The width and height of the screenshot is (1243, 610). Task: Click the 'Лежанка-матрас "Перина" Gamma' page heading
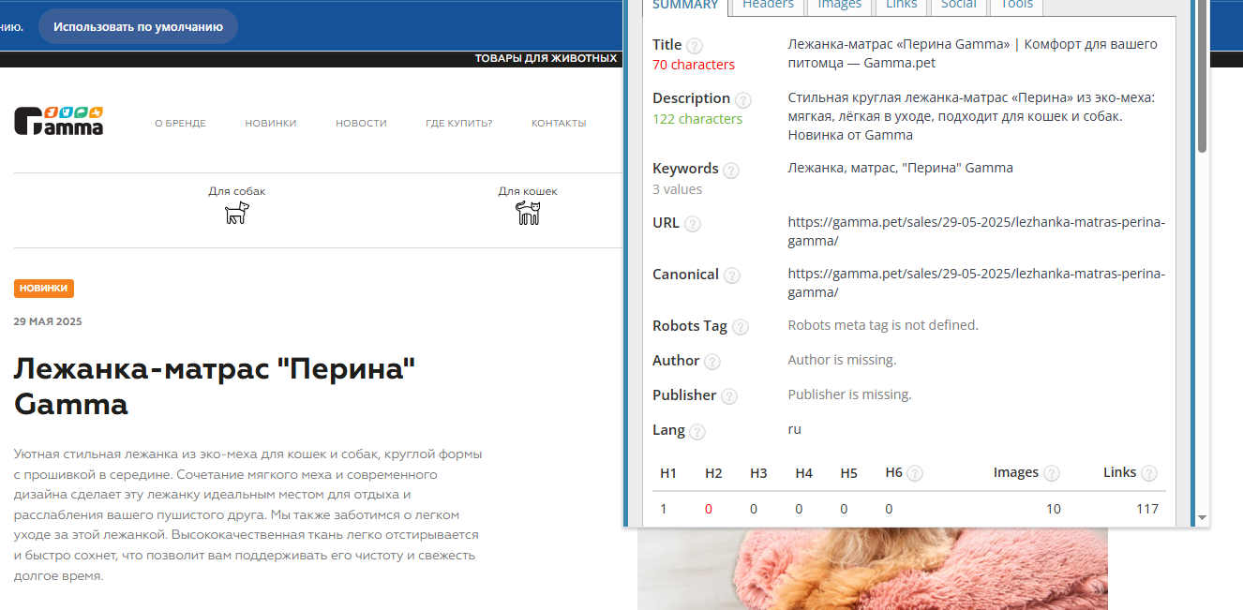coord(215,386)
